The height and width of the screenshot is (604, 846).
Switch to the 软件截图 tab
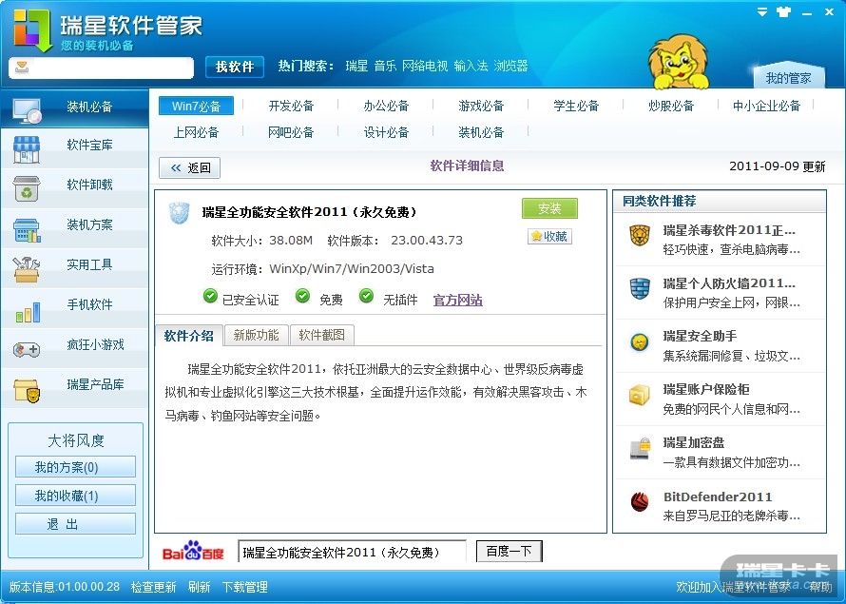click(321, 335)
